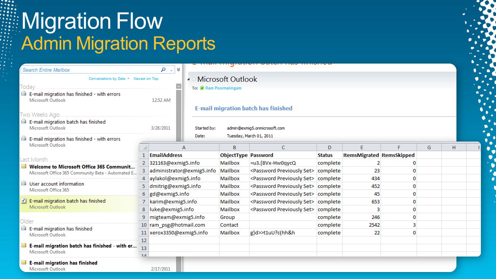
Task: Click envelope icon of Two Weeks Ago 'with errors' message
Action: [24, 139]
